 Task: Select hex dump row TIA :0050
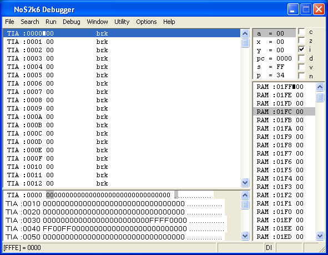pos(114,237)
